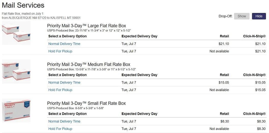269x133 pixels.
Task: Click the Medium Box $15.05 Retail price
Action: coord(224,82)
